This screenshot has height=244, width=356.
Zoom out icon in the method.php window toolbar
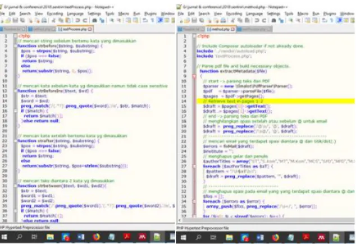(x=298, y=21)
